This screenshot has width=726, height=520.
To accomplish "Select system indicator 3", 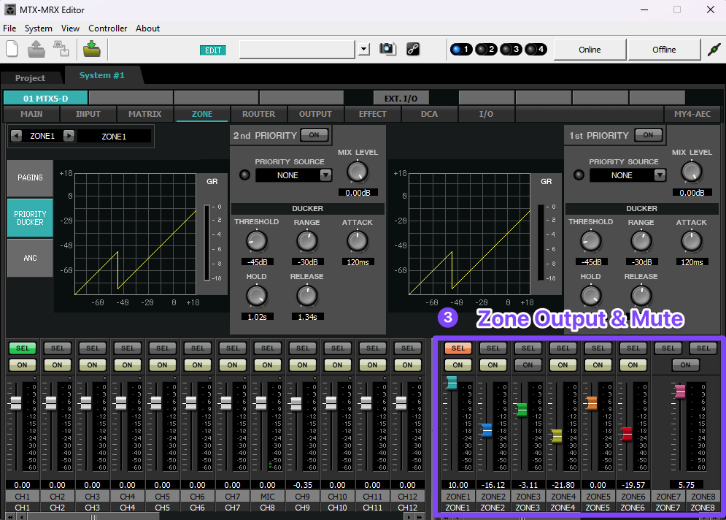I will pyautogui.click(x=511, y=49).
